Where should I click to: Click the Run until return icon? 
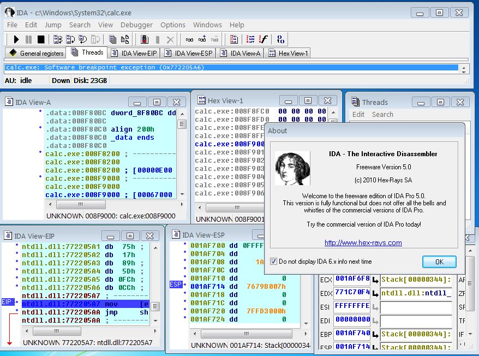pos(82,39)
